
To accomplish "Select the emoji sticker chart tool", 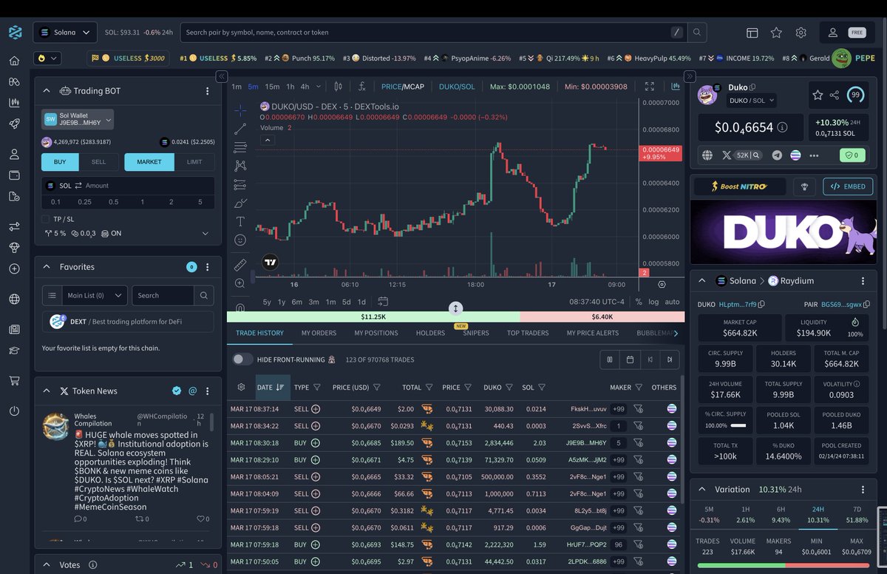I will [x=240, y=240].
